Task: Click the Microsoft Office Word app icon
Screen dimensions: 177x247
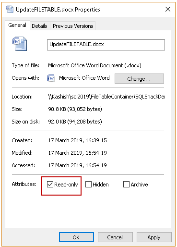Action: pyautogui.click(x=51, y=78)
